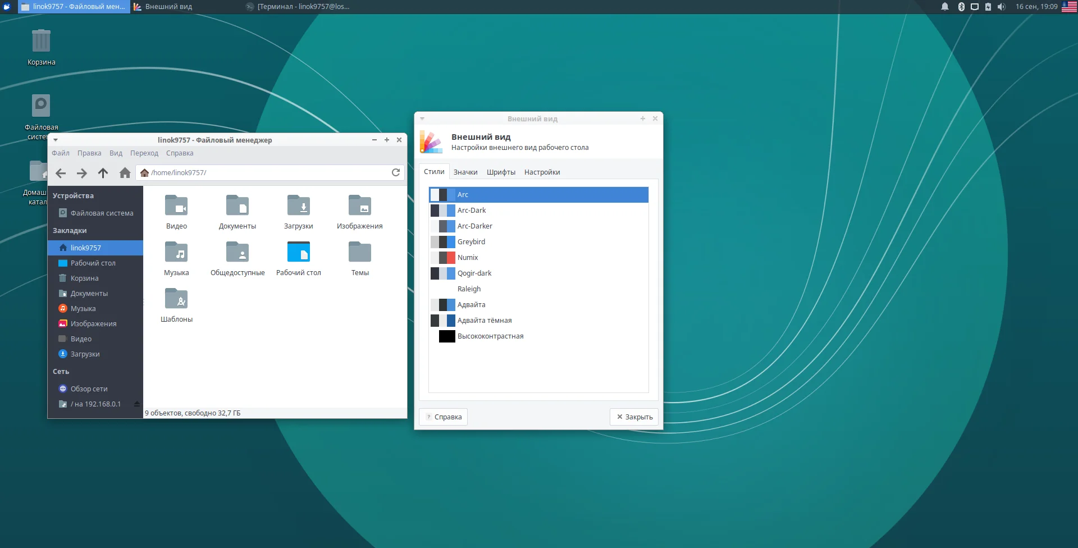
Task: Open the Рабочий стол bookmark in sidebar
Action: (95, 263)
